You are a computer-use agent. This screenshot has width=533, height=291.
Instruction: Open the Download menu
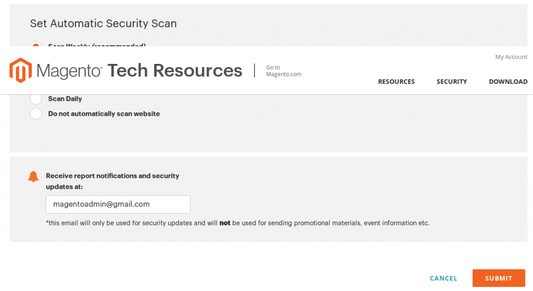coord(508,82)
